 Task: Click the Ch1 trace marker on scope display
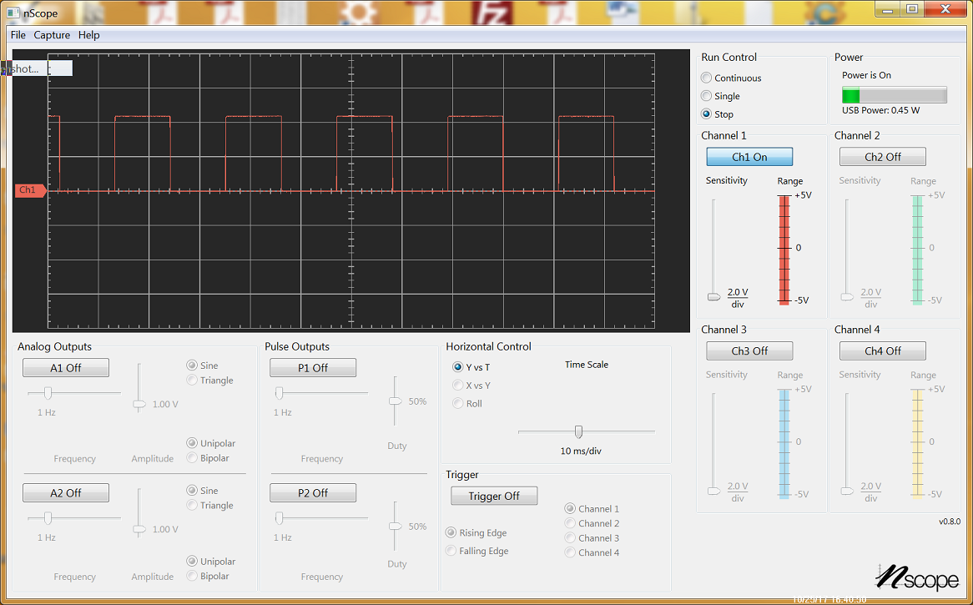29,190
